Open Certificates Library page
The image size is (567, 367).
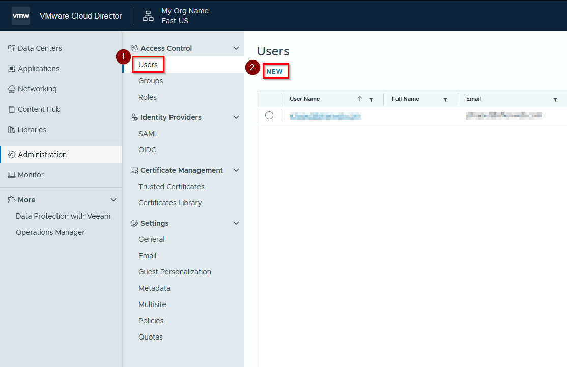pos(170,203)
